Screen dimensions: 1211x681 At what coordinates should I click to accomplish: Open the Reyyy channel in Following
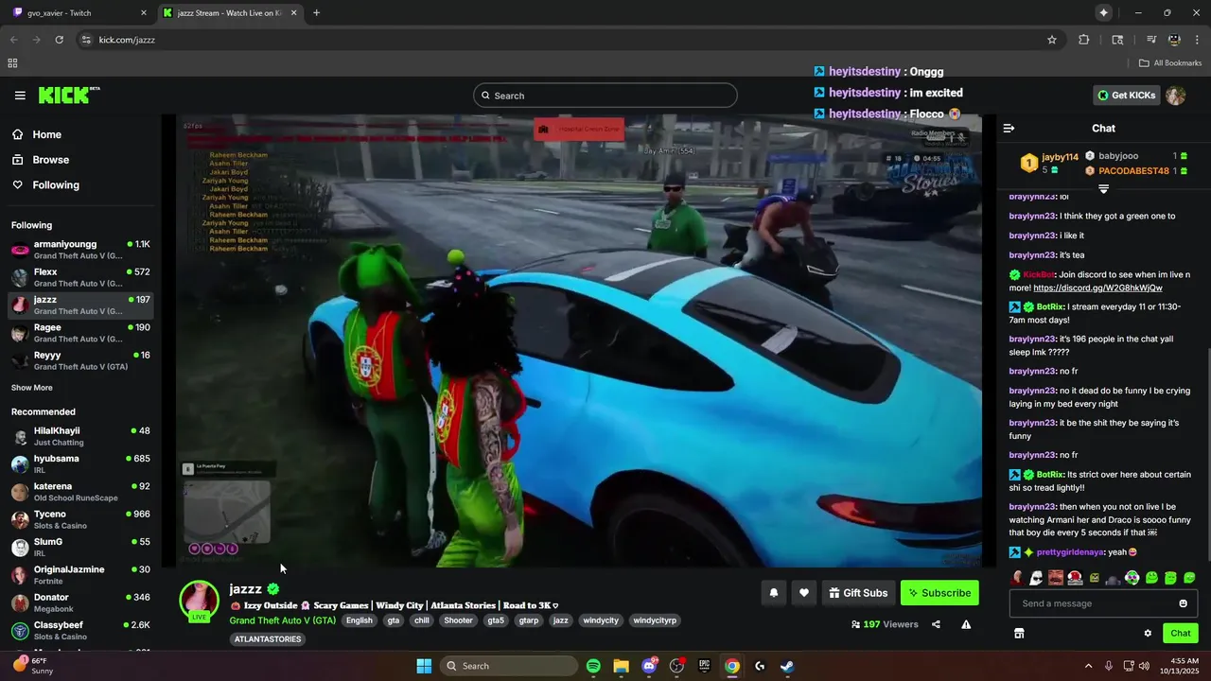click(x=80, y=360)
